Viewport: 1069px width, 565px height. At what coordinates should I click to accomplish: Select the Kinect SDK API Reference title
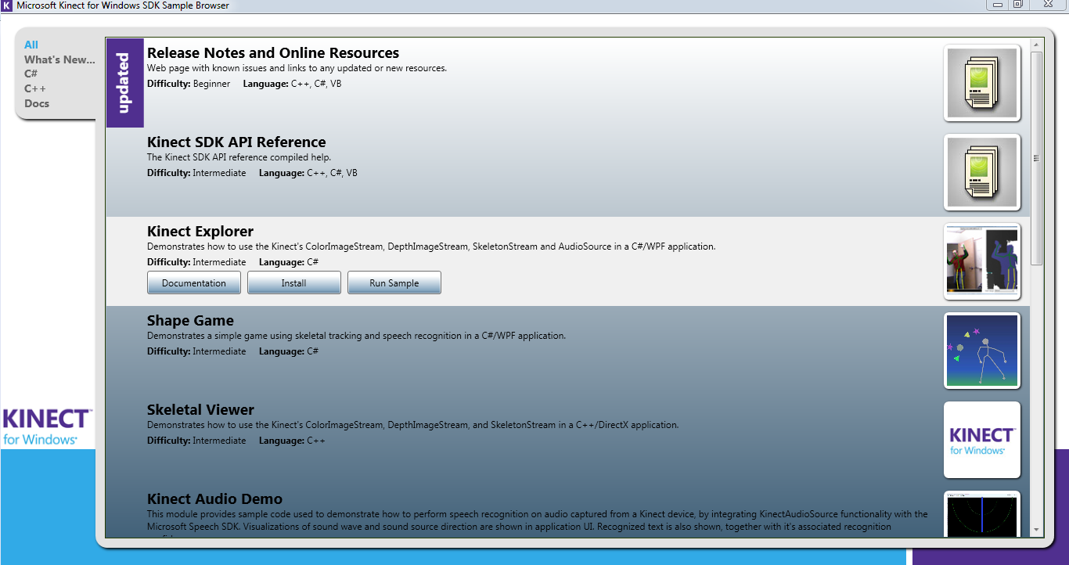pos(236,142)
